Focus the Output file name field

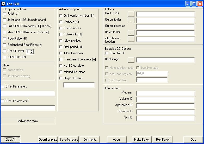165,27
